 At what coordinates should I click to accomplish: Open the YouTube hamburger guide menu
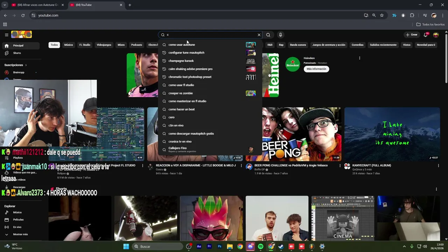(6, 35)
